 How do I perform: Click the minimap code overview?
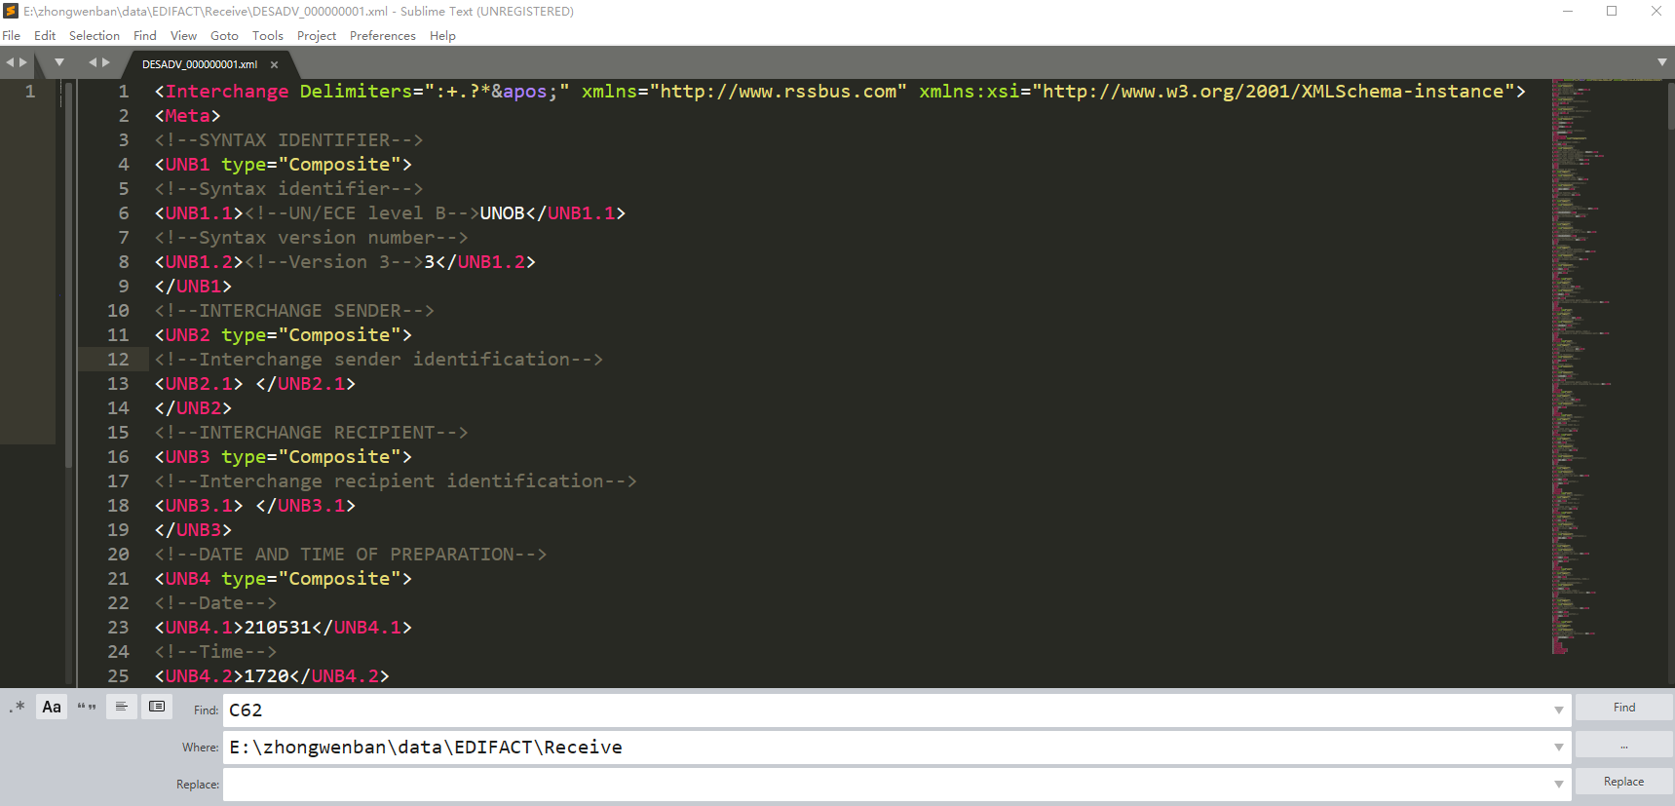pyautogui.click(x=1579, y=361)
